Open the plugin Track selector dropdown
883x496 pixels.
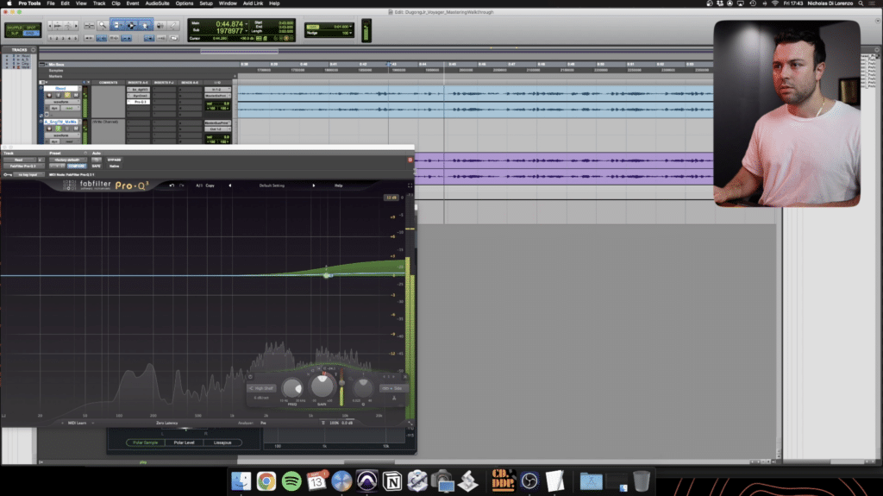[19, 160]
